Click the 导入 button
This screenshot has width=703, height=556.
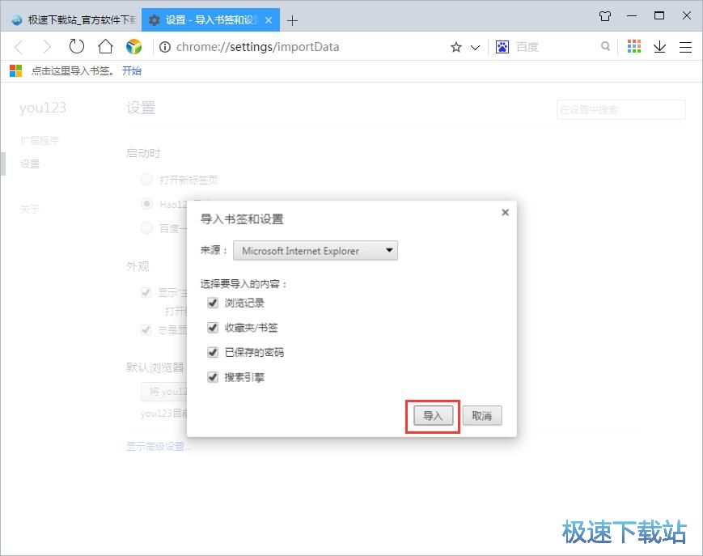(x=433, y=416)
